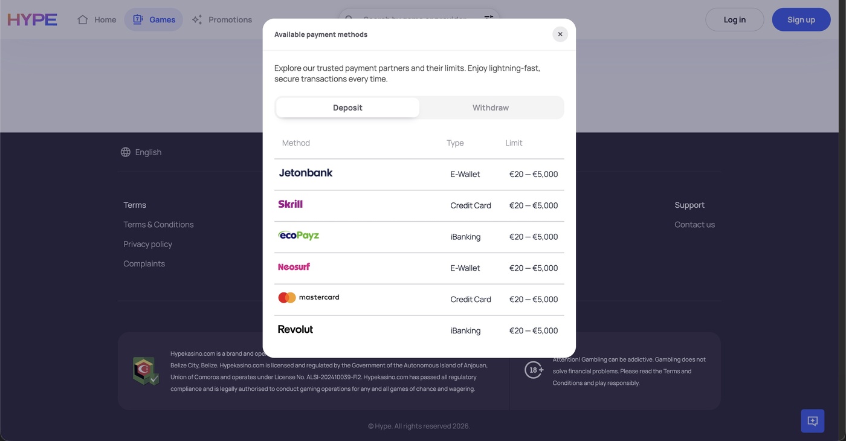Click the "Available payment methods" title
This screenshot has width=846, height=441.
point(321,34)
